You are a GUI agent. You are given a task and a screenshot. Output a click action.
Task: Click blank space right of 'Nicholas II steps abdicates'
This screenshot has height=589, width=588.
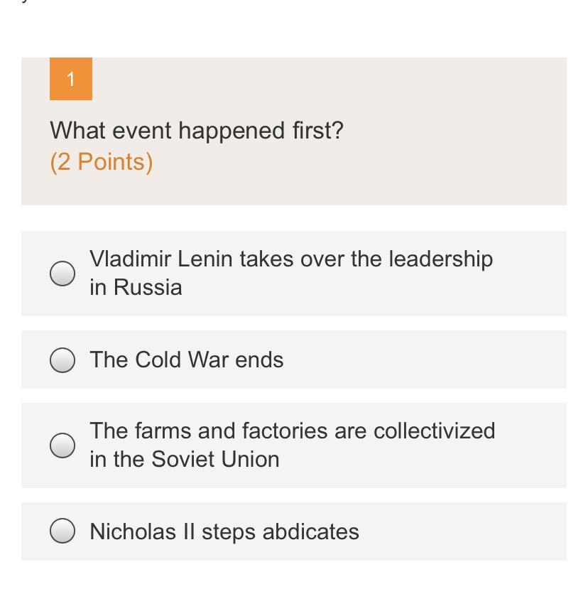(462, 531)
